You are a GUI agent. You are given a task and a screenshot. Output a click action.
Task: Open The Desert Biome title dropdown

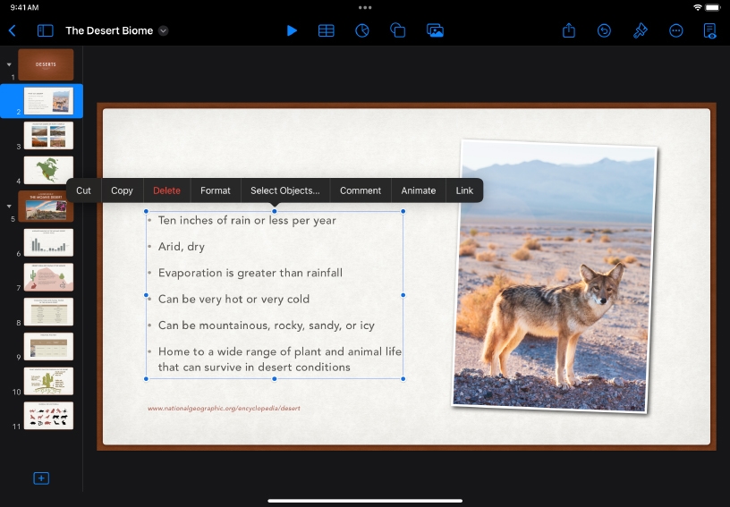point(163,30)
